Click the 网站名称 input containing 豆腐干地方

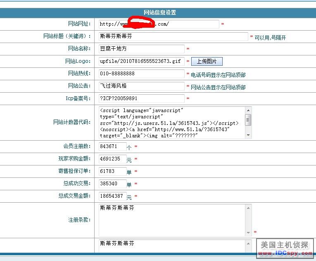(x=141, y=49)
